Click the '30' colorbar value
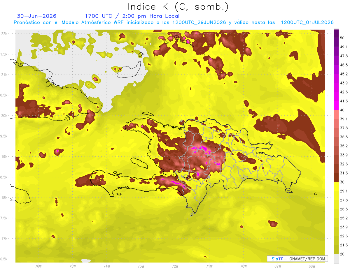 tap(342, 182)
